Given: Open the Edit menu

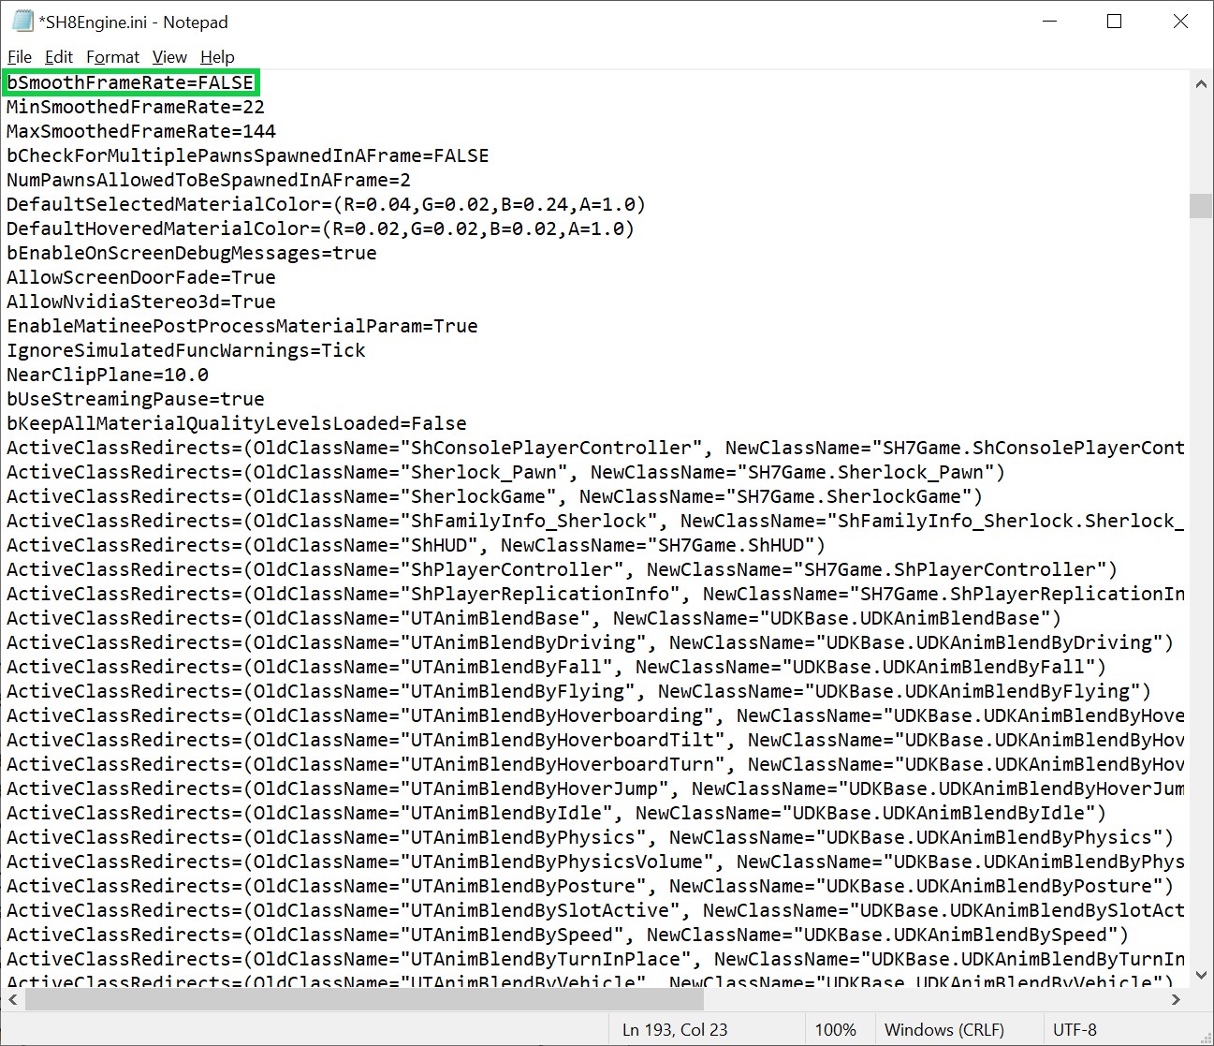Looking at the screenshot, I should click(x=59, y=57).
